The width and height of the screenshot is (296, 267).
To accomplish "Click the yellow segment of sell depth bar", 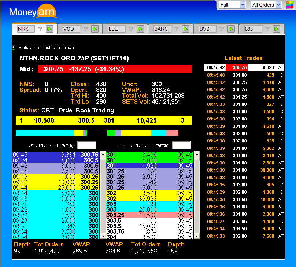I will point(136,133).
